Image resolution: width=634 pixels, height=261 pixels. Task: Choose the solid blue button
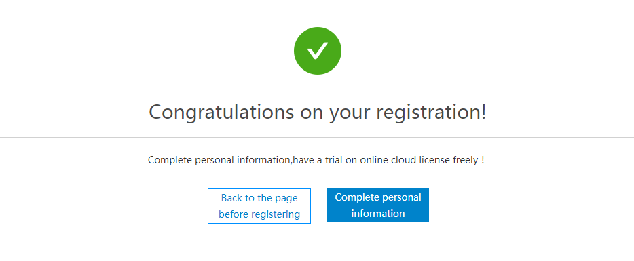[377, 205]
